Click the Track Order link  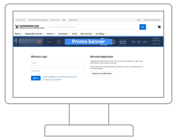coord(21,20)
